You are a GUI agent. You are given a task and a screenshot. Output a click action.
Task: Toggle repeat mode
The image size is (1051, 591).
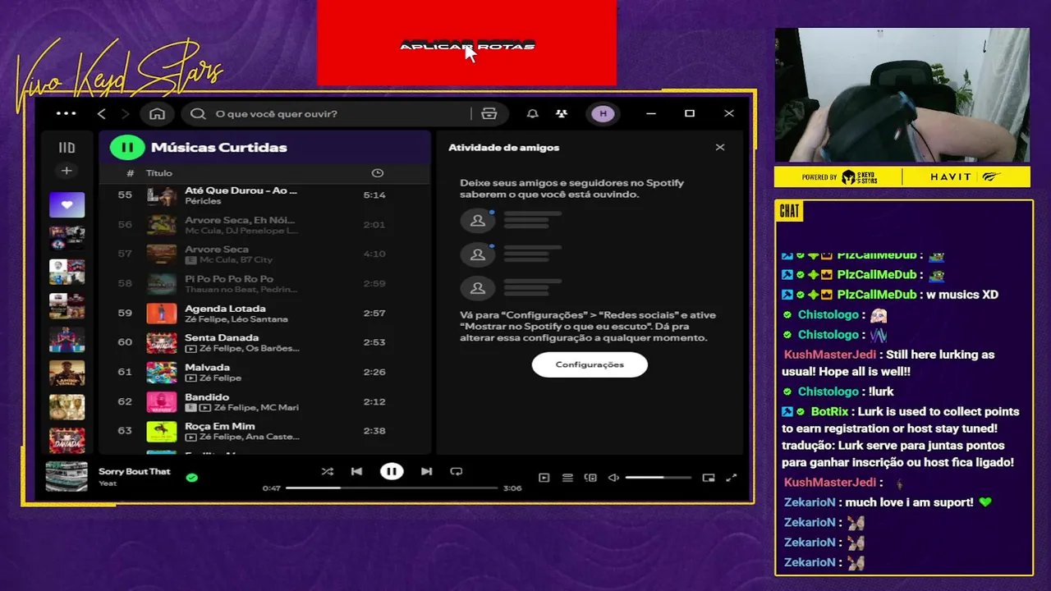(x=457, y=471)
